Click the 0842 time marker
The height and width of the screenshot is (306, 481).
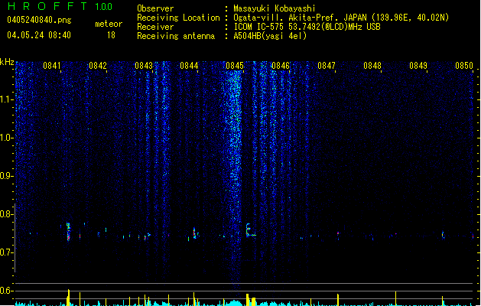coord(98,66)
